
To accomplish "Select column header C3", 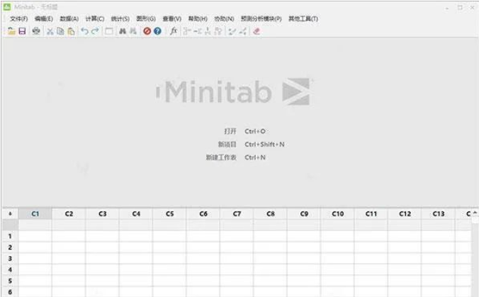I will coord(102,214).
